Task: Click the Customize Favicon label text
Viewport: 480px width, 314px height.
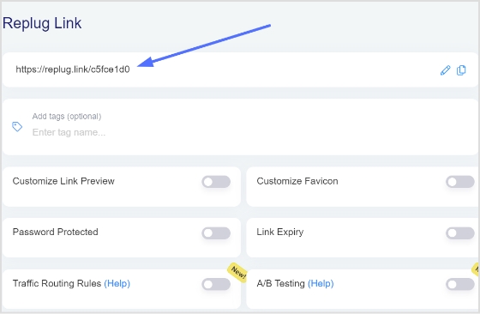Action: 297,181
